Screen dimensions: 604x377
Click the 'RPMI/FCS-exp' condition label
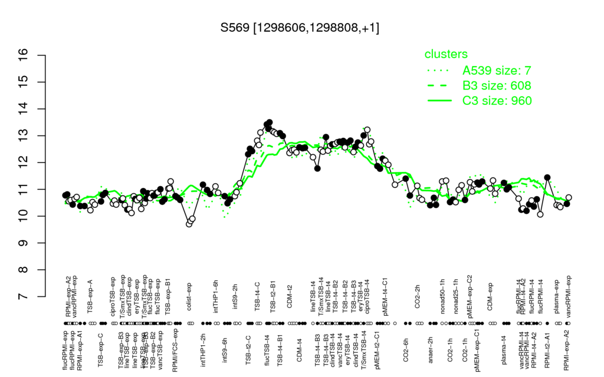pos(175,351)
